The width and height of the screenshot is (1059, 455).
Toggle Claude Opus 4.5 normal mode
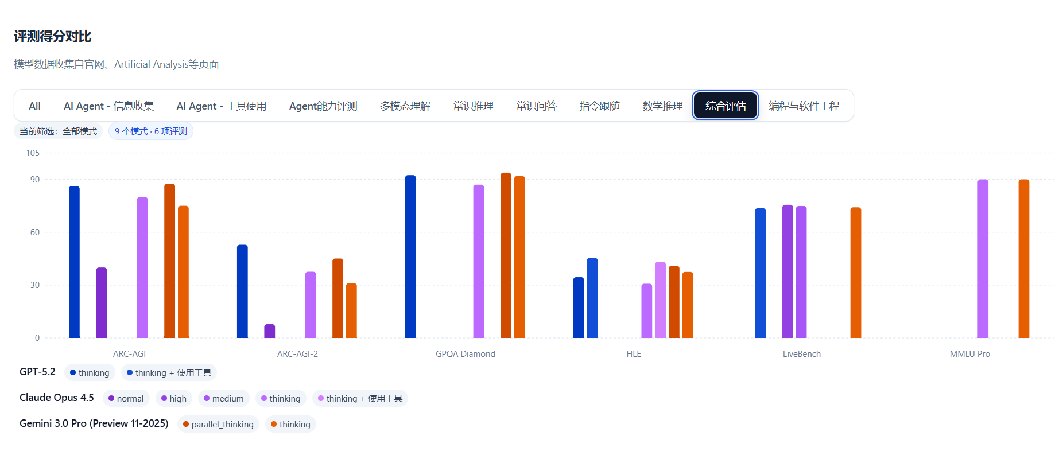(x=126, y=399)
